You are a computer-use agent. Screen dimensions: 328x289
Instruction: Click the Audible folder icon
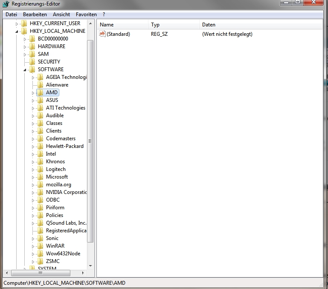41,116
